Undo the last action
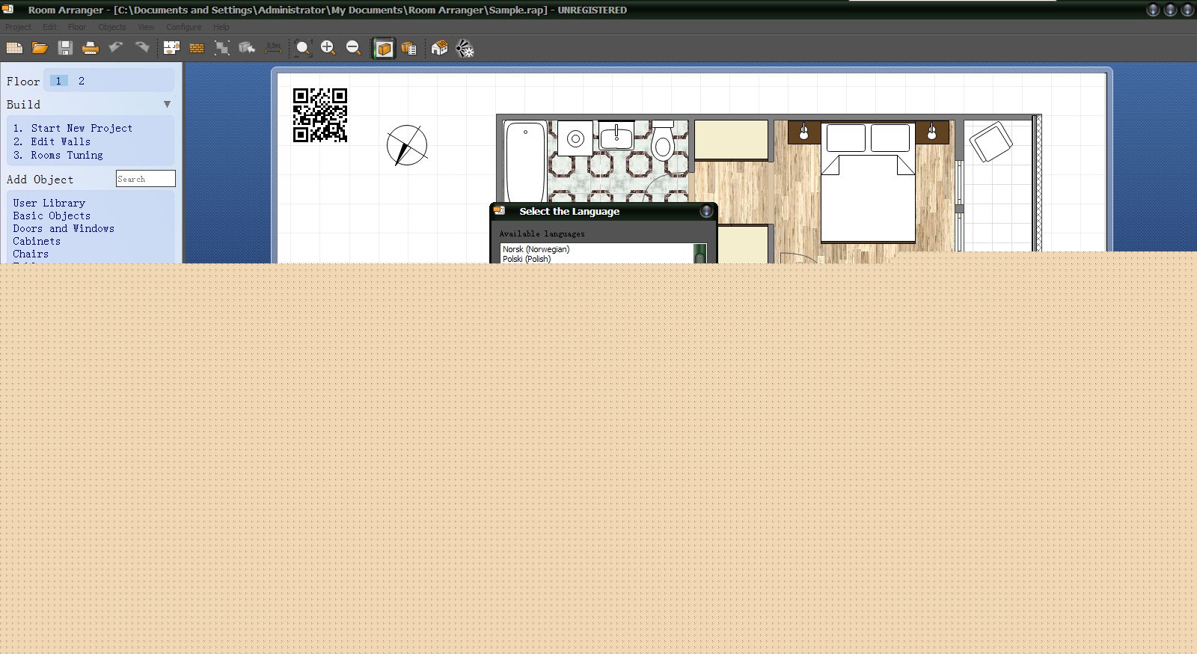1197x654 pixels. [x=116, y=48]
